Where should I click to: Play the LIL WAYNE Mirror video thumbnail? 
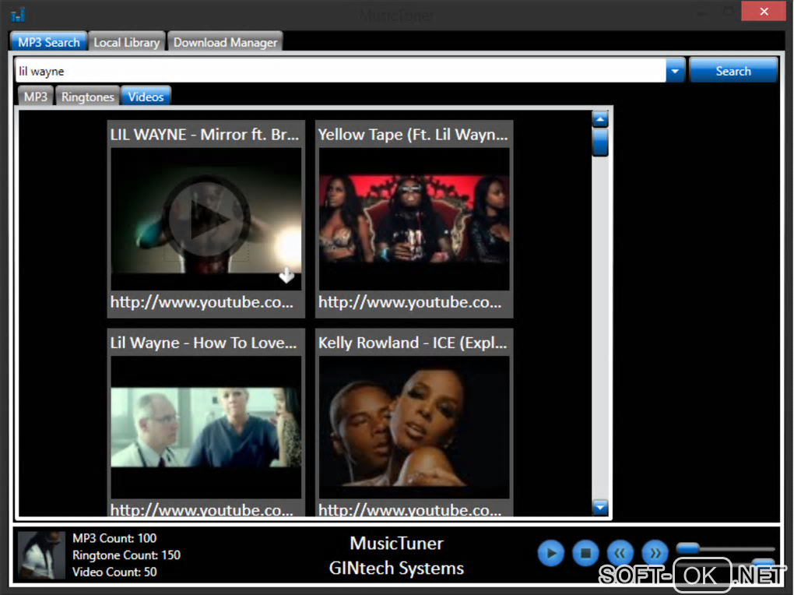206,219
